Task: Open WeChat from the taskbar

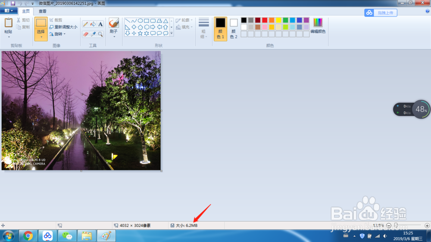Action: point(67,236)
